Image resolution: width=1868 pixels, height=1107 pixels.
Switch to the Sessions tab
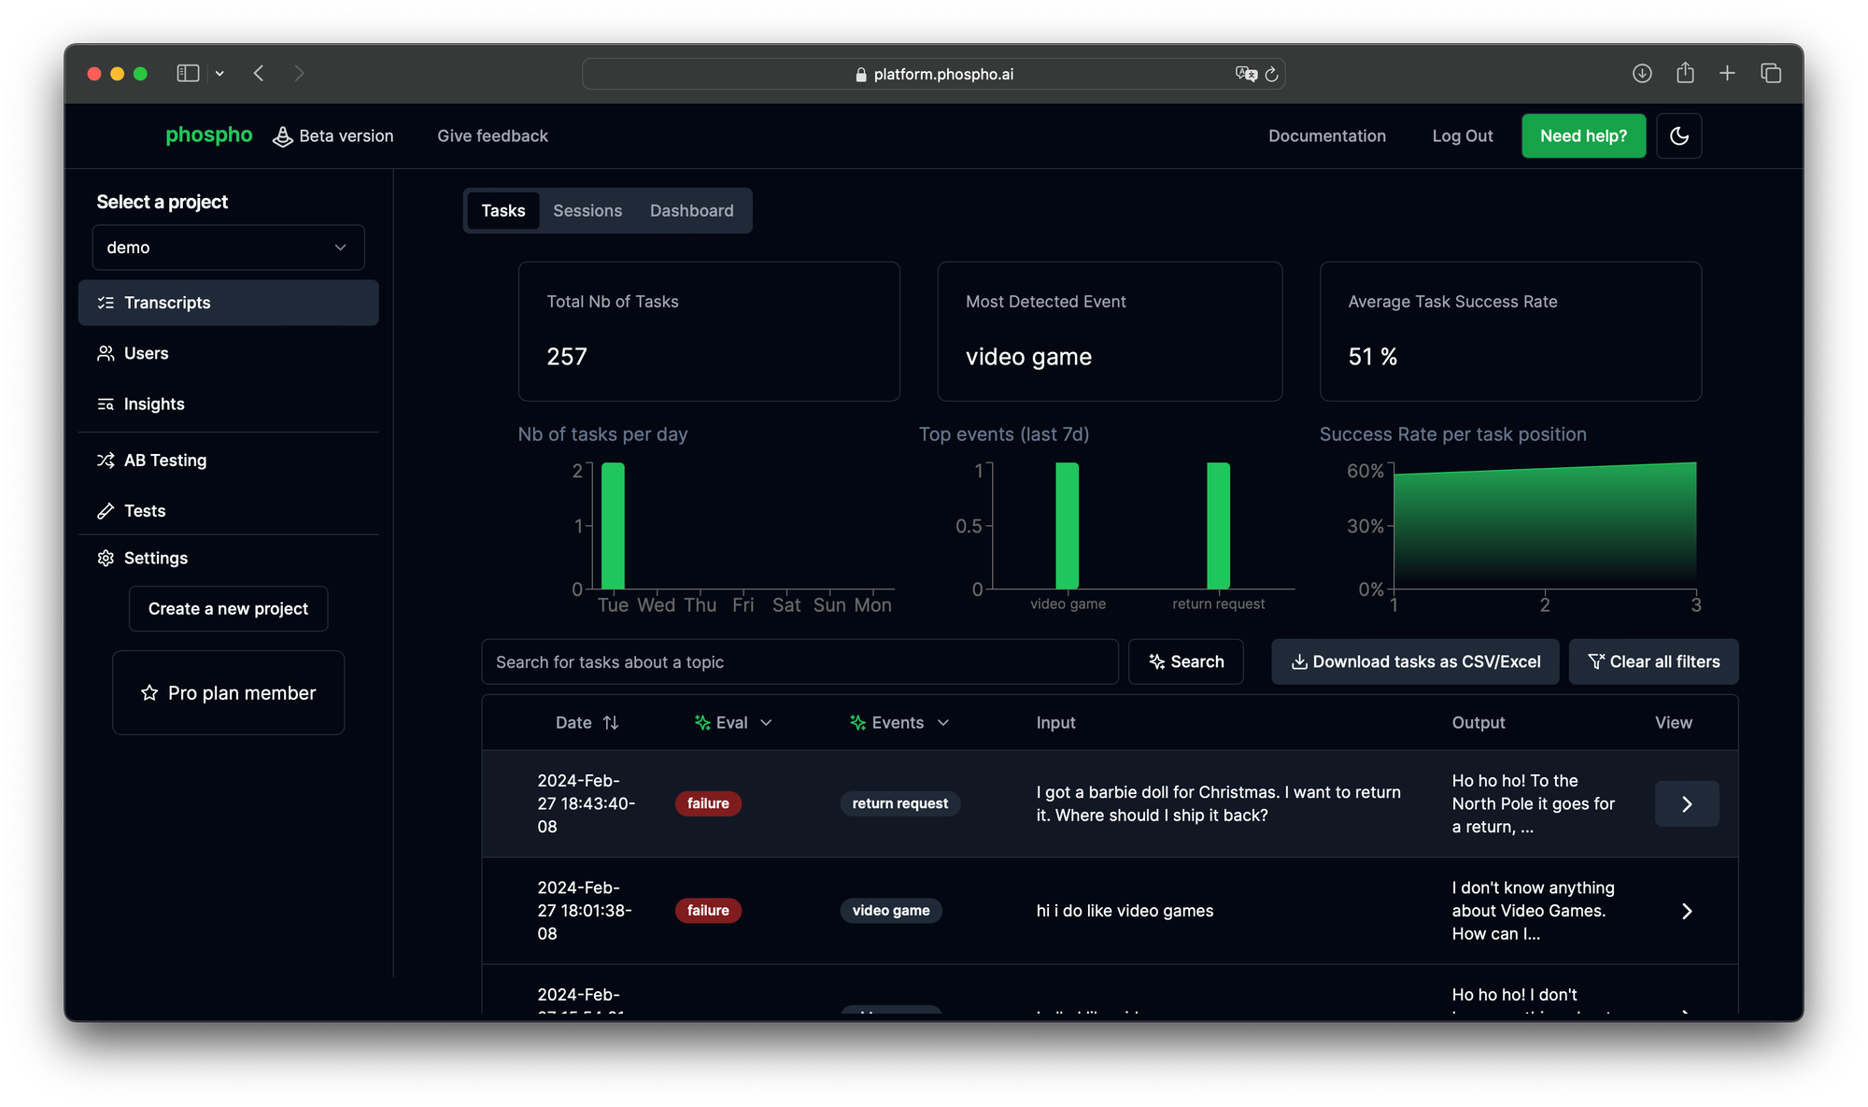[587, 210]
